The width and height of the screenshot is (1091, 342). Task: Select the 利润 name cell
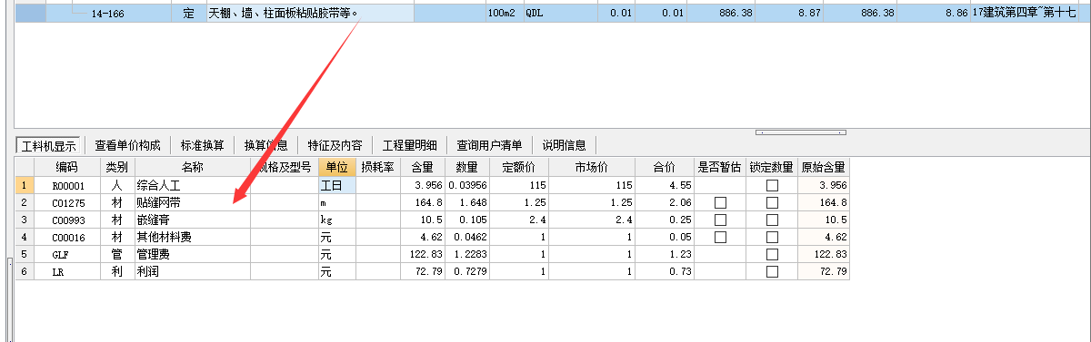(x=192, y=271)
